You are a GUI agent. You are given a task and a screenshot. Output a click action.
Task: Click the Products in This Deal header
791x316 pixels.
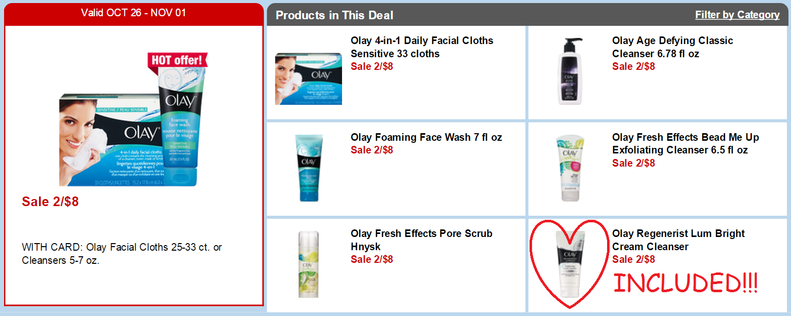tap(334, 15)
